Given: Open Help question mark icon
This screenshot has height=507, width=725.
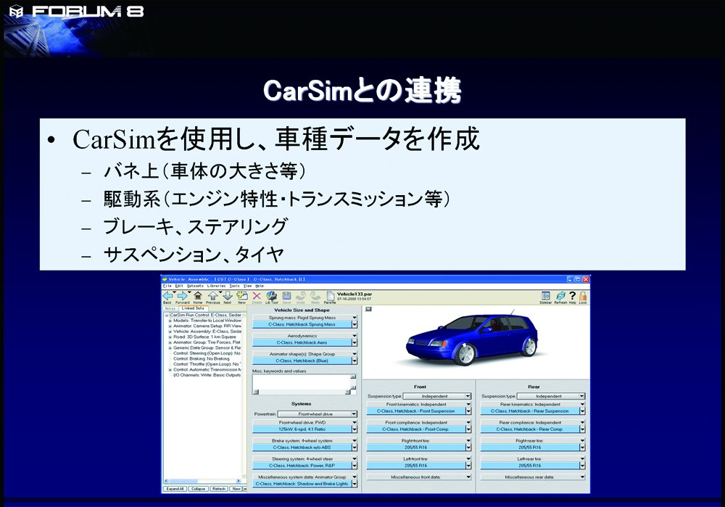Looking at the screenshot, I should tap(573, 296).
